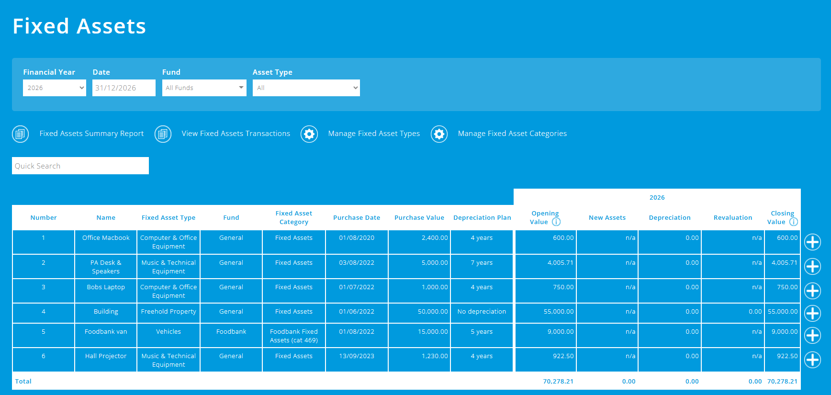Click plus icon for Building row
The height and width of the screenshot is (395, 831).
tap(812, 314)
